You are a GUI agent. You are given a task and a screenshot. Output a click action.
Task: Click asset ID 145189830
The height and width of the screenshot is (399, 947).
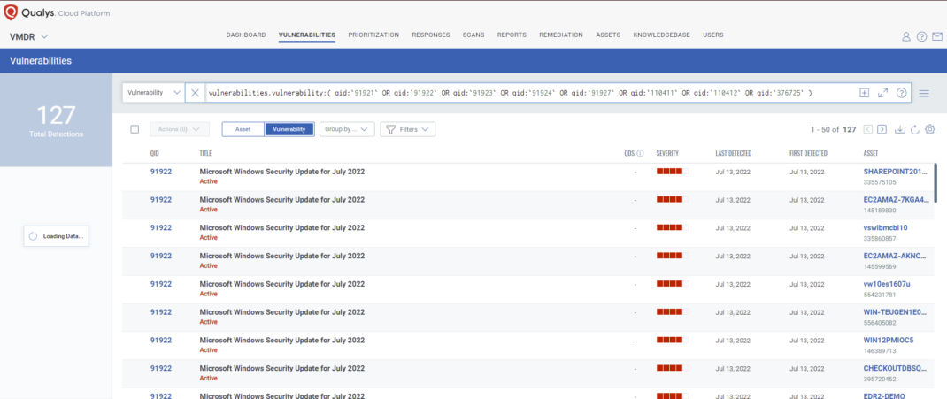coord(880,210)
